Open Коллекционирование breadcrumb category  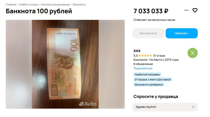[x=55, y=5]
